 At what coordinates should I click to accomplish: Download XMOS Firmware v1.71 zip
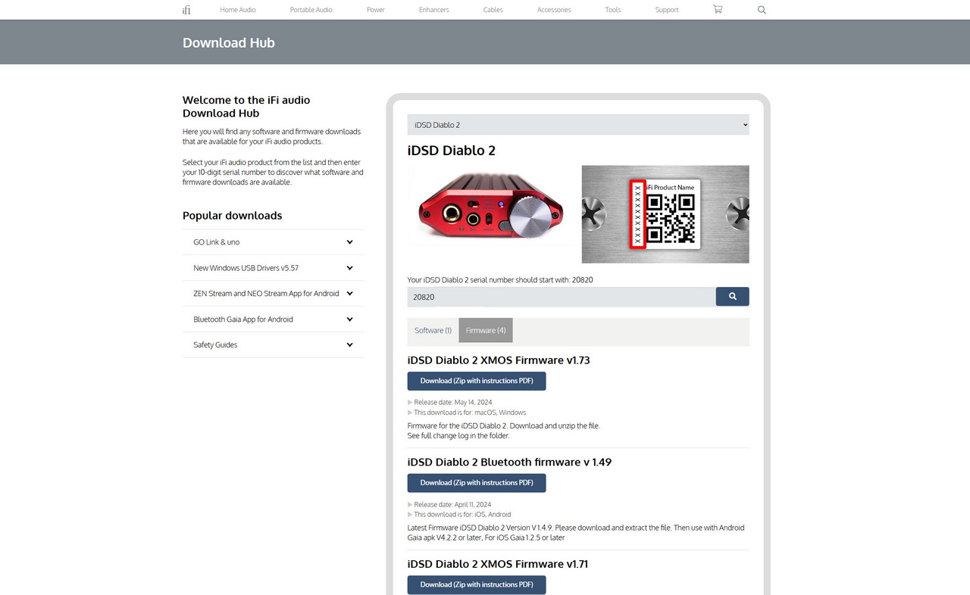(477, 584)
